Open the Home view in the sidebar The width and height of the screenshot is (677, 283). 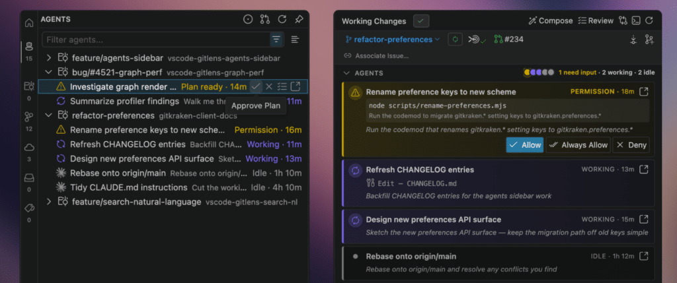click(x=29, y=23)
